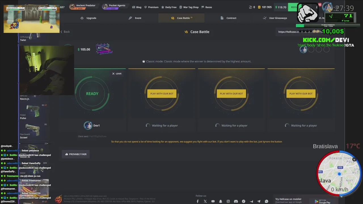Click the Dev1 player avatar
Viewport: 363px width, 204px height.
pyautogui.click(x=88, y=125)
